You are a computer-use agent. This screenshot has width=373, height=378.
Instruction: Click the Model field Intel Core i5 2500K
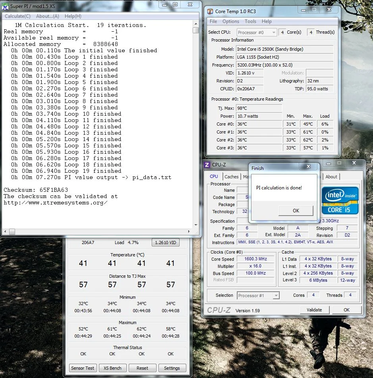[x=284, y=49]
